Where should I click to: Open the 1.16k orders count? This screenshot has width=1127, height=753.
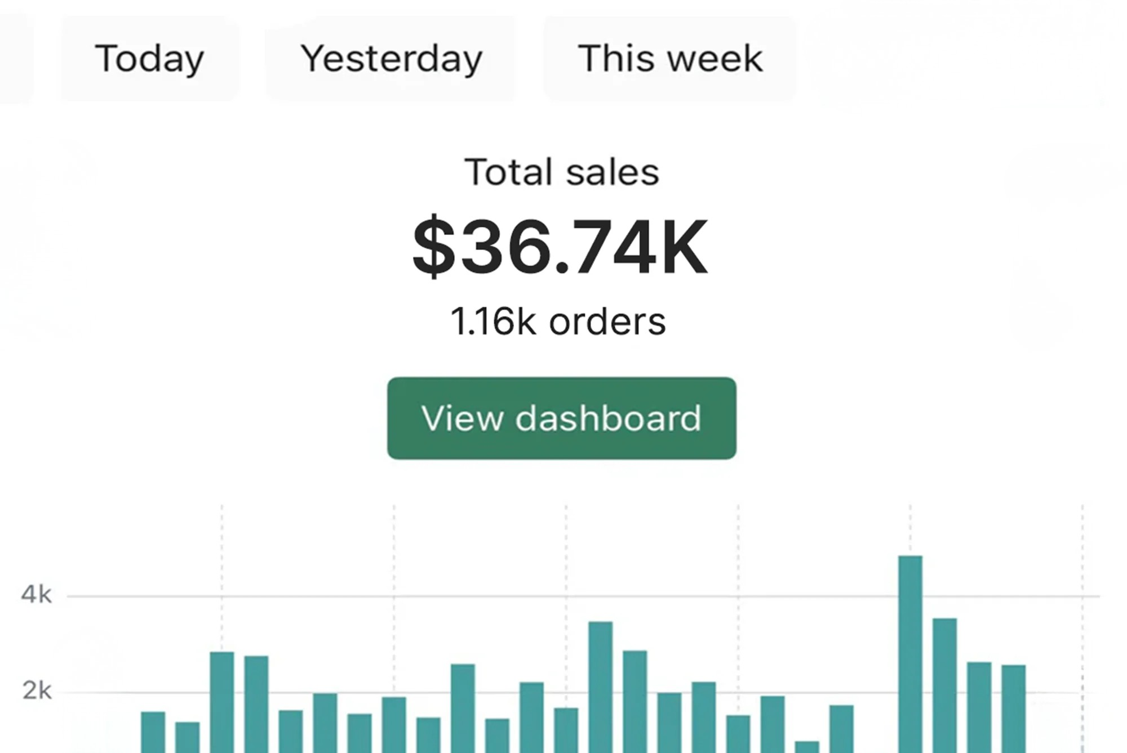click(x=558, y=322)
